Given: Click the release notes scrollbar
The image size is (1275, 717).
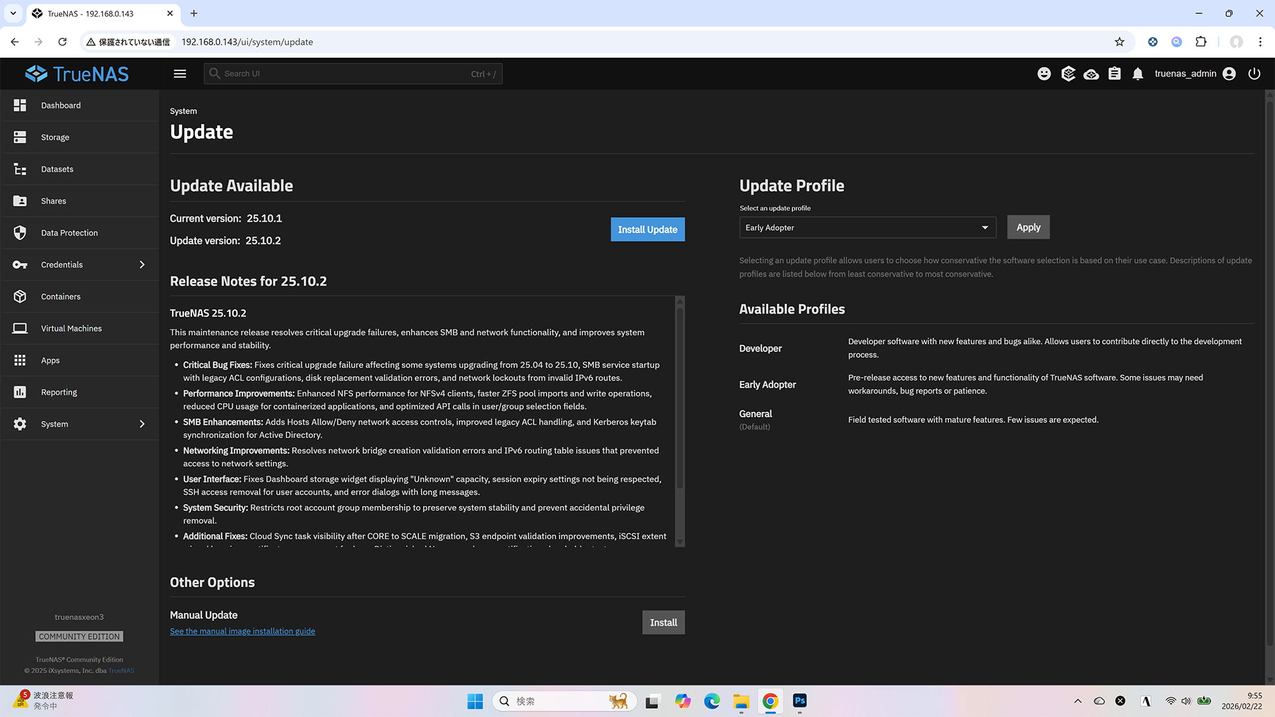Looking at the screenshot, I should click(679, 398).
